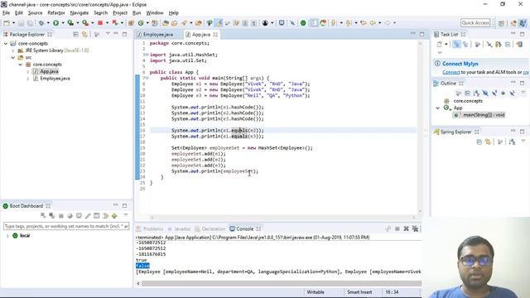Screen dimensions: 530x298
Task: Minimize the Package Explorer view
Action: point(116,34)
